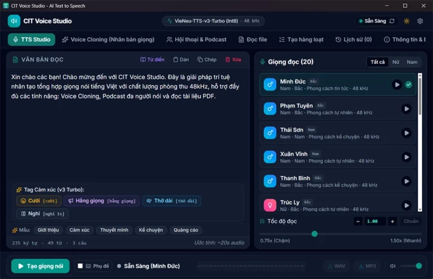Filter voices by Nữ

[396, 62]
